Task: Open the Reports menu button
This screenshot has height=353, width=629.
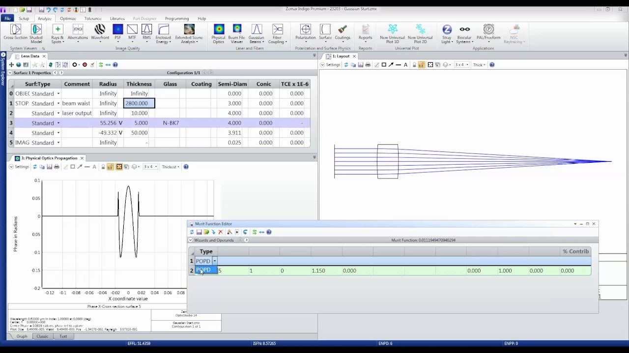Action: click(365, 34)
